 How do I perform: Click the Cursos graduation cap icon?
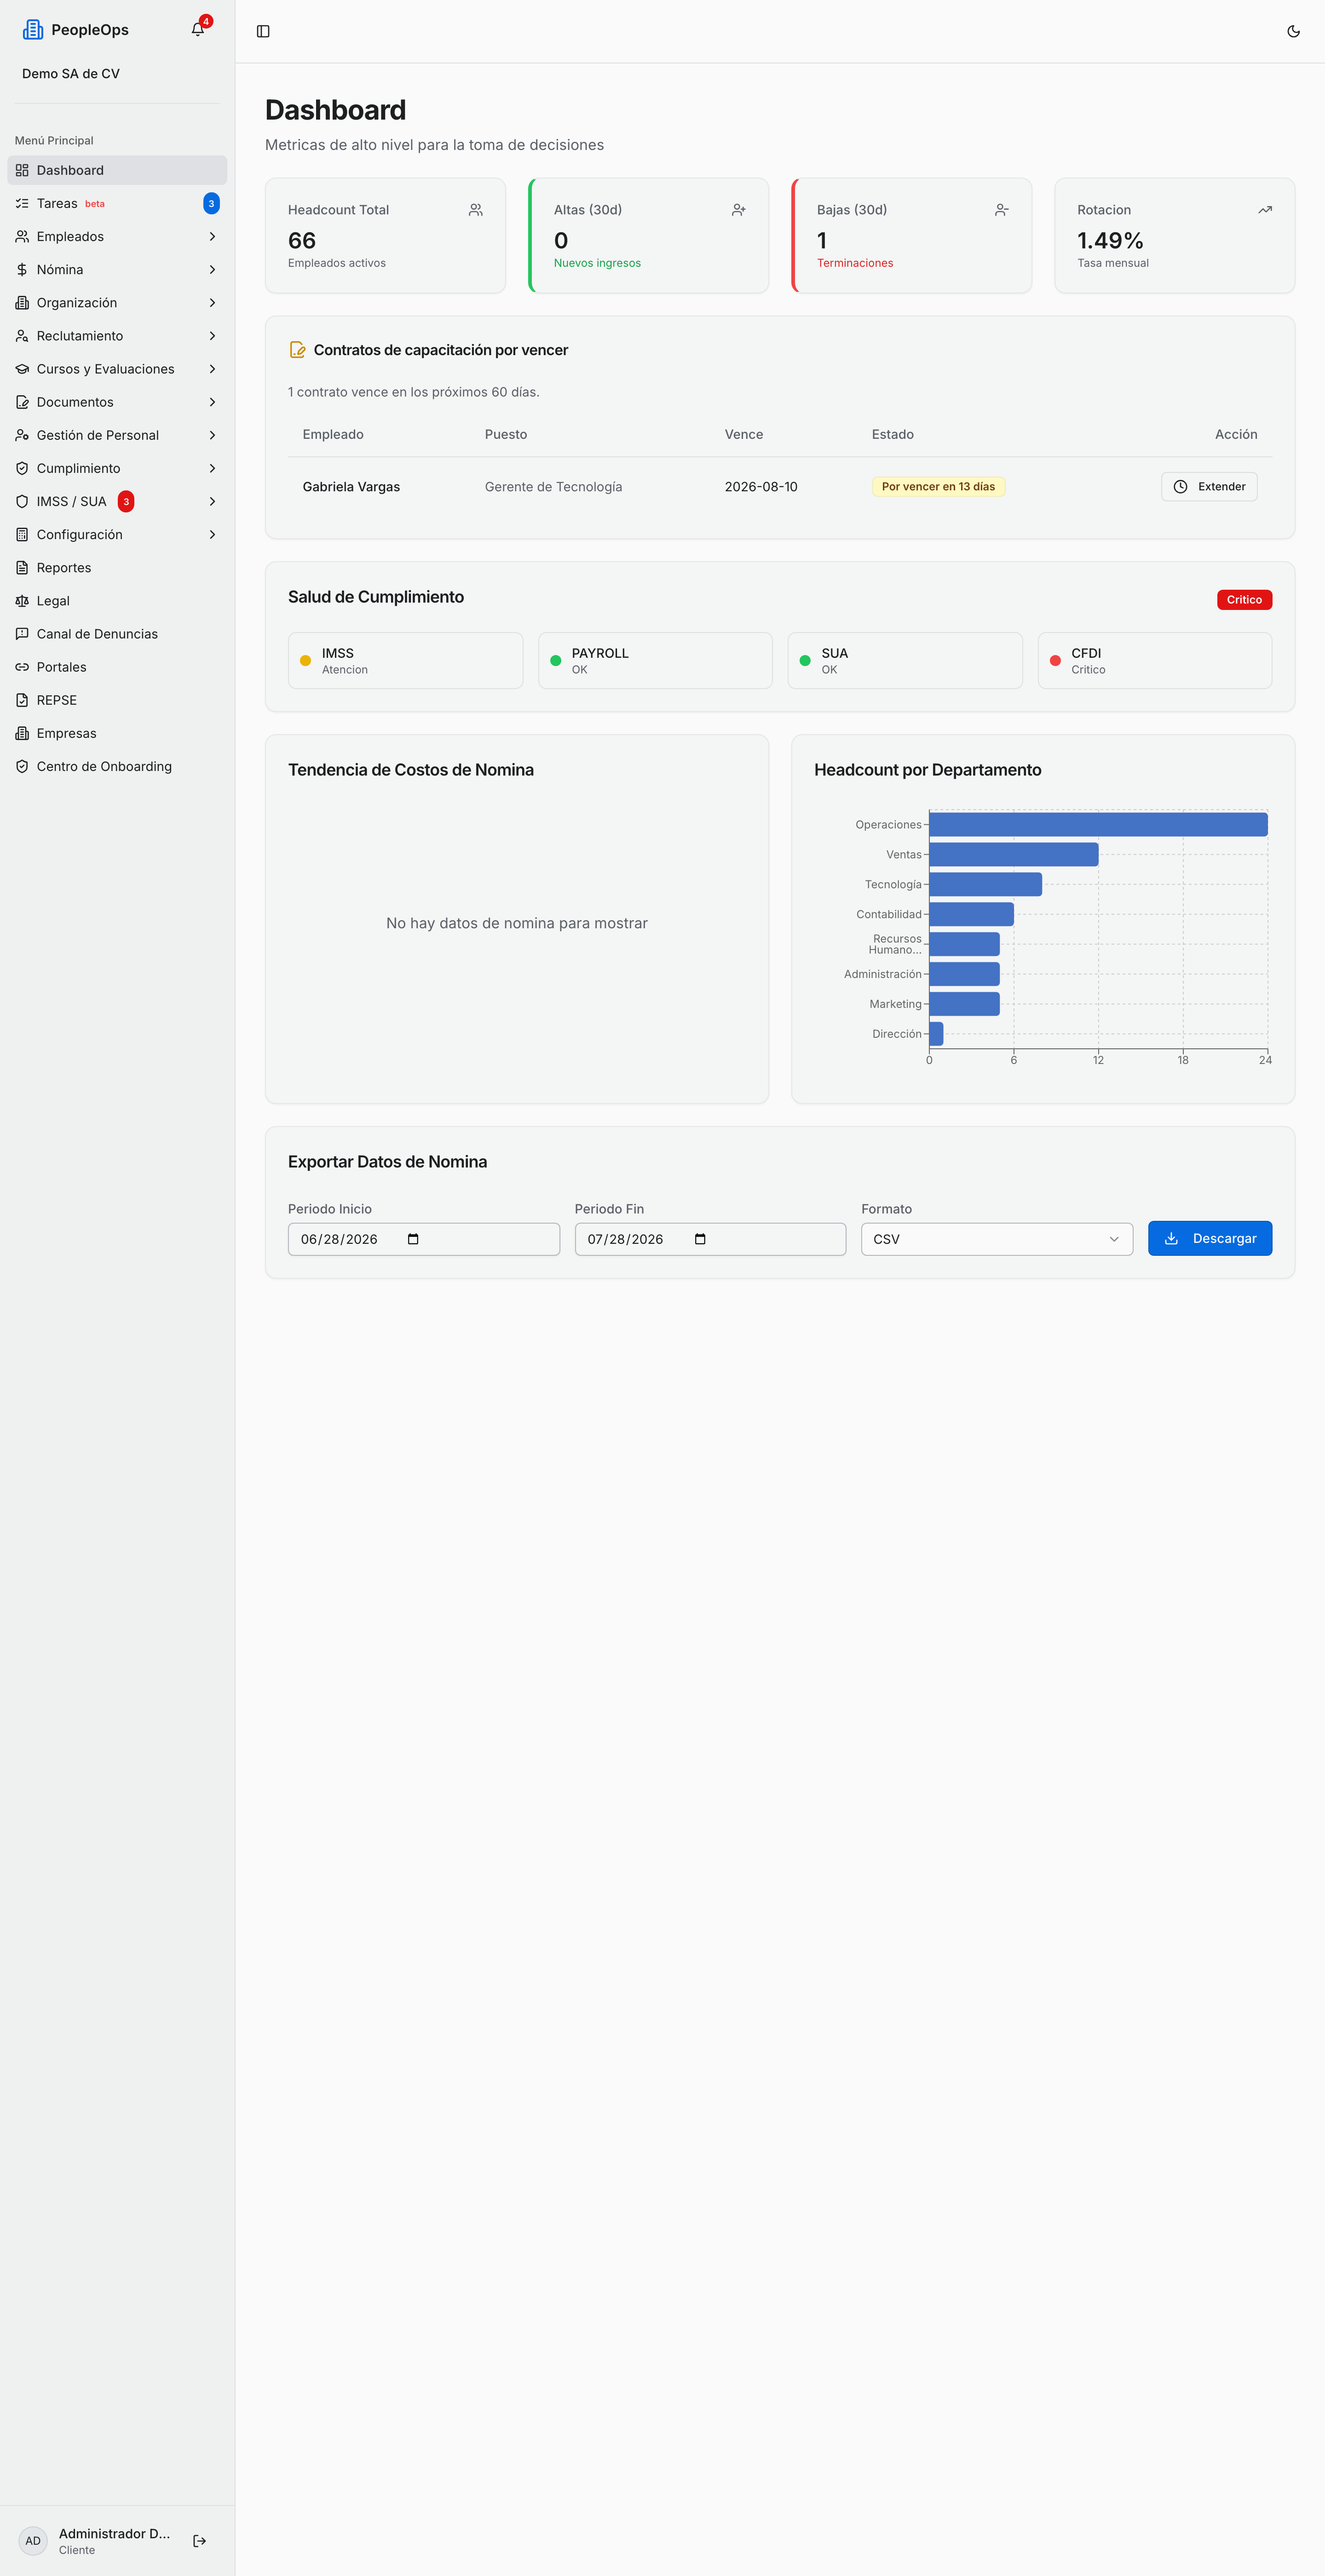click(x=22, y=369)
